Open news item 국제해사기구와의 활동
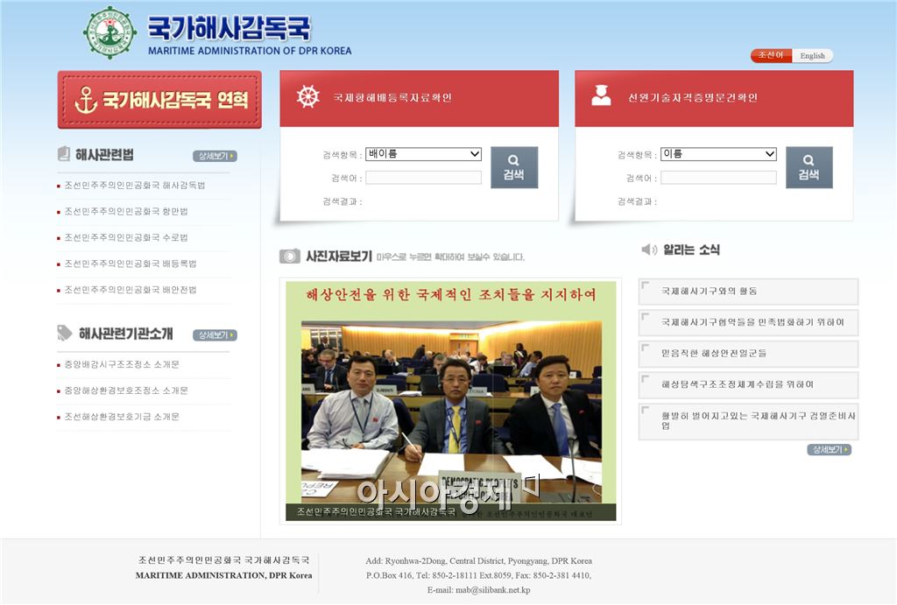Screen dimensions: 897x605 [710, 291]
